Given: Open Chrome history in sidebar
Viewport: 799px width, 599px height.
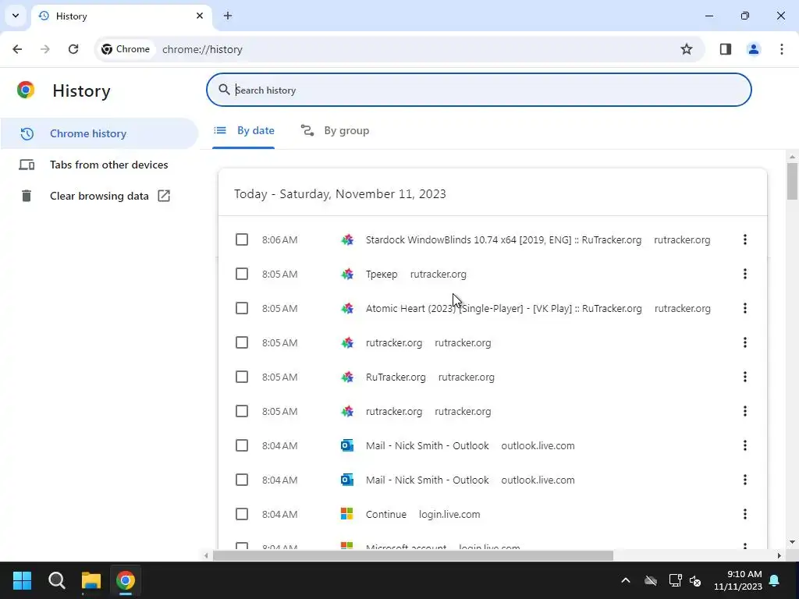Looking at the screenshot, I should click(99, 133).
